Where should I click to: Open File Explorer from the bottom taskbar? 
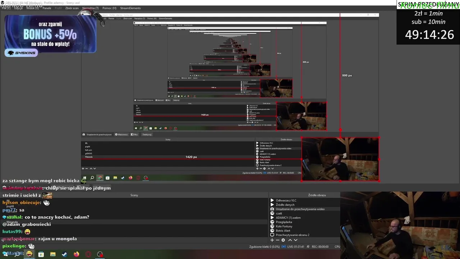[x=53, y=254]
